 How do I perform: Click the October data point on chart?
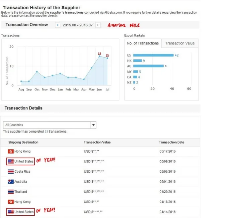[x=37, y=72]
